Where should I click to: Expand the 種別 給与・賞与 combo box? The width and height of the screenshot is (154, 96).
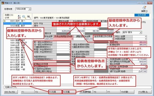(x=141, y=32)
